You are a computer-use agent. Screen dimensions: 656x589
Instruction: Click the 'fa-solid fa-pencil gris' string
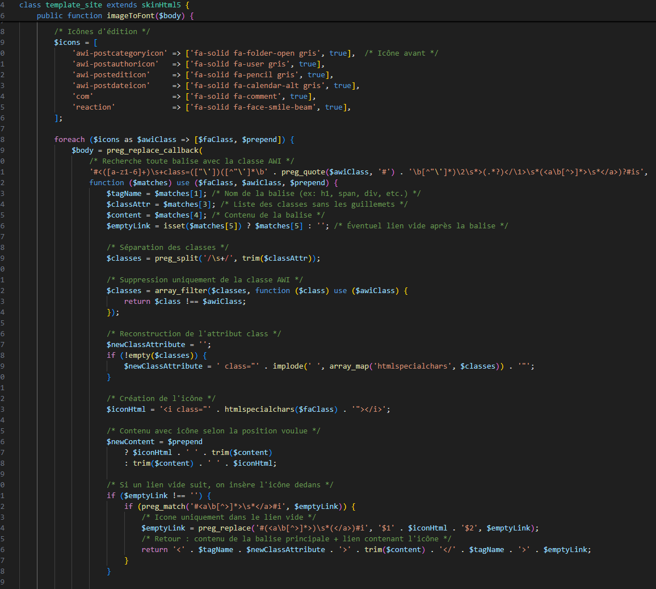[x=245, y=75]
